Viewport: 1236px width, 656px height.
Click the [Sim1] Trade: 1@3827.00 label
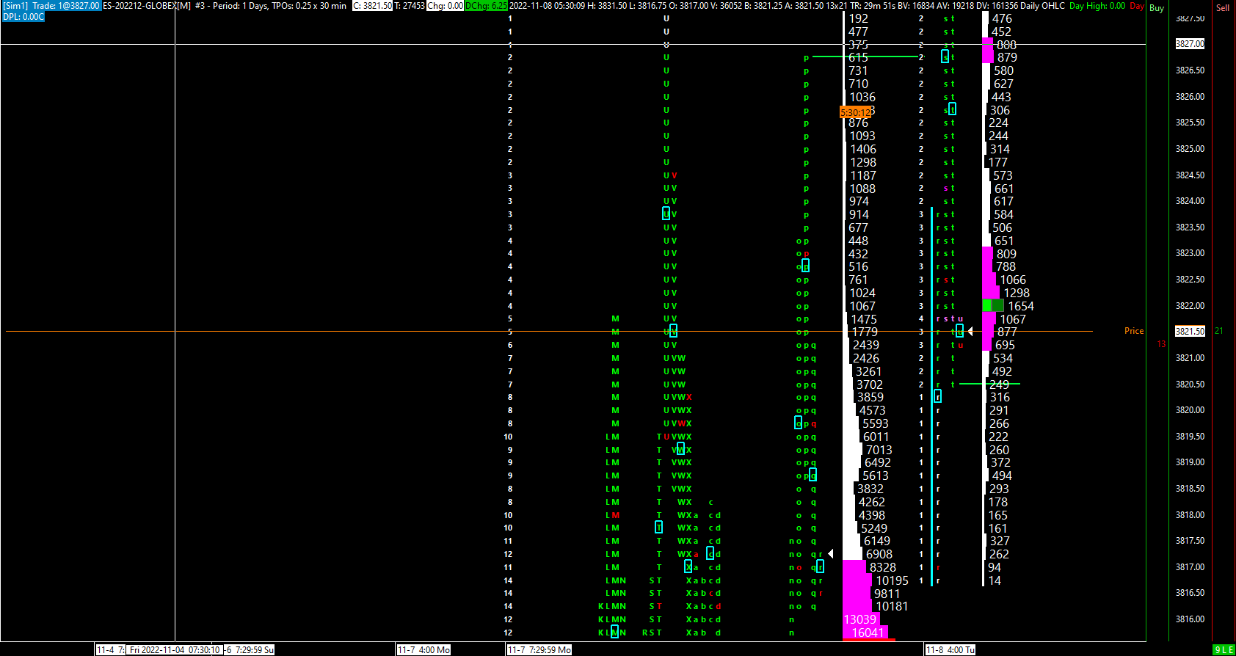51,6
